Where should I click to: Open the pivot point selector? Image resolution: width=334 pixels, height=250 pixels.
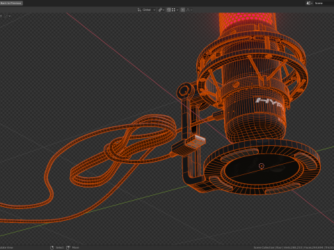[x=160, y=10]
